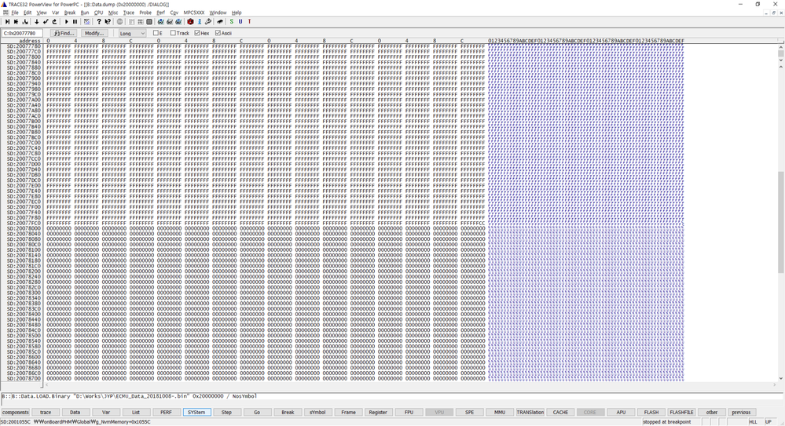Open the Cov menu
The width and height of the screenshot is (785, 426).
point(174,13)
